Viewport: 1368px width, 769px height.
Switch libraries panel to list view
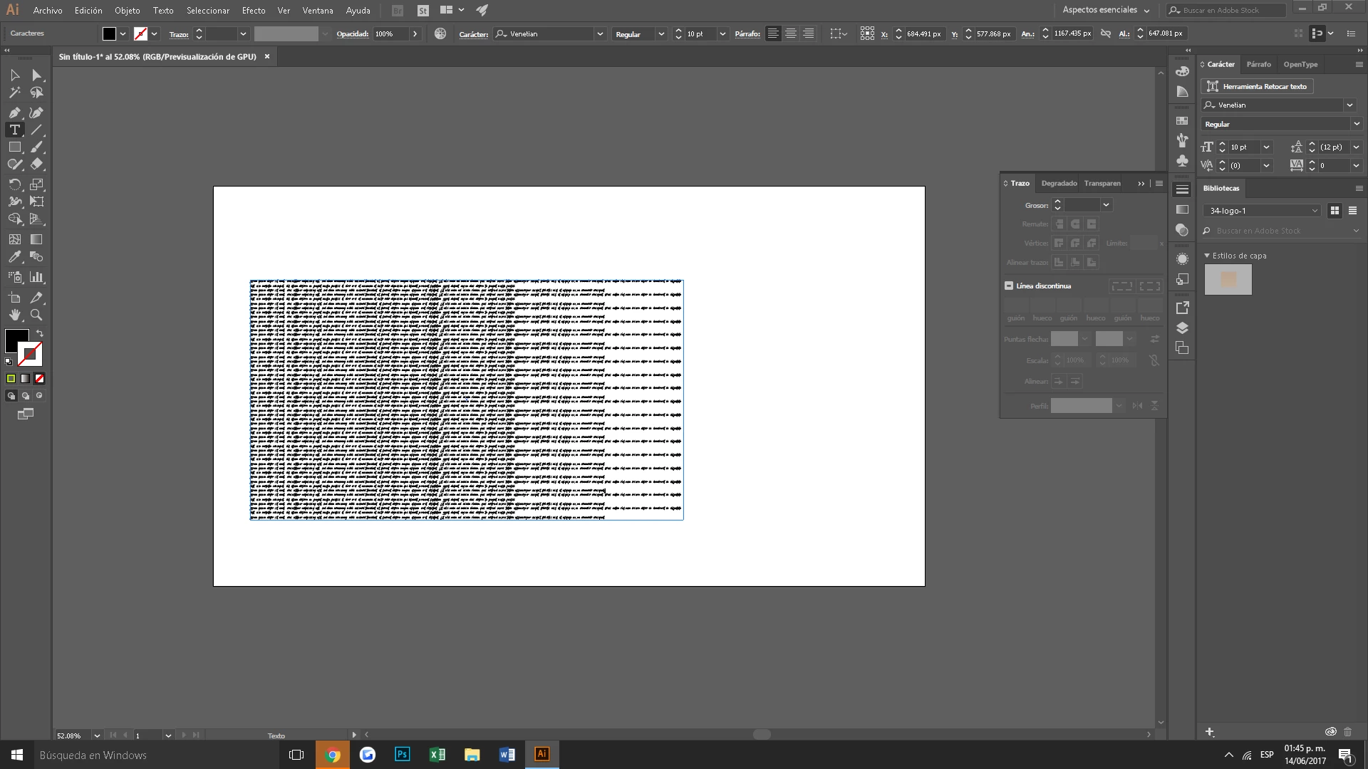1352,211
